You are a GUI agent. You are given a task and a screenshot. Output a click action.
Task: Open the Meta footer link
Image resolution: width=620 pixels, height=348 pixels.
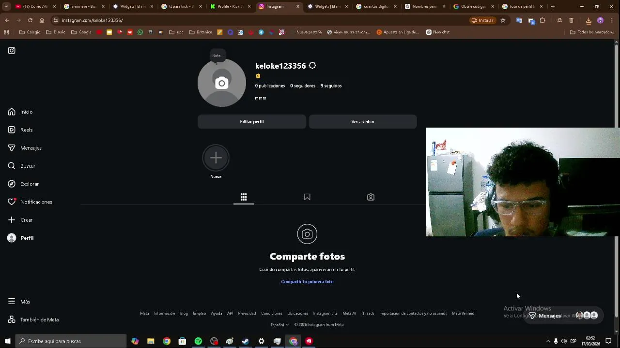[144, 314]
